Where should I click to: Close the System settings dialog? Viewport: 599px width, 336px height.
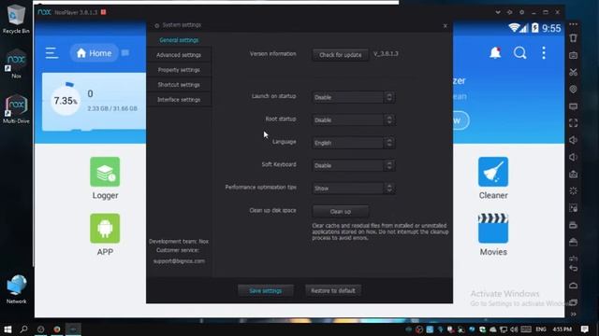click(x=446, y=25)
